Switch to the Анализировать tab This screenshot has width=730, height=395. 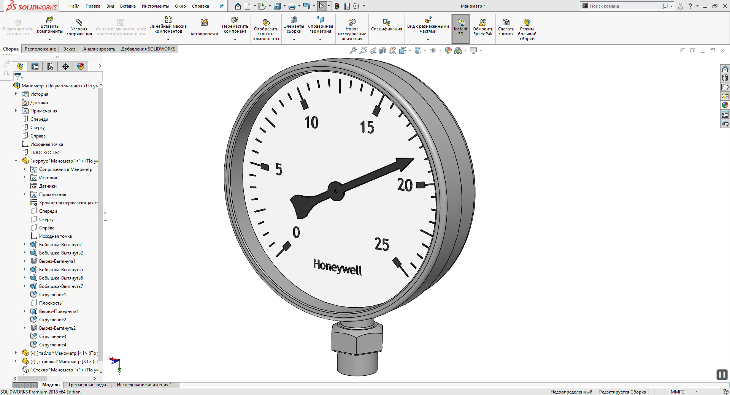point(99,49)
